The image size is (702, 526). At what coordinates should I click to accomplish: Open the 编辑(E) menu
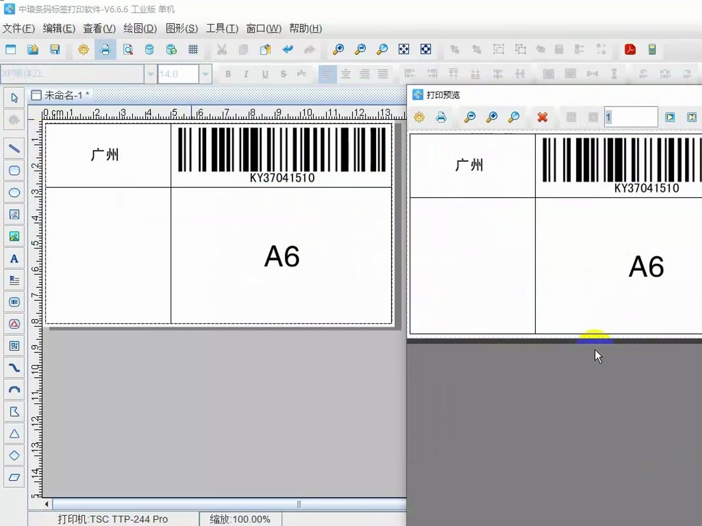[x=59, y=28]
